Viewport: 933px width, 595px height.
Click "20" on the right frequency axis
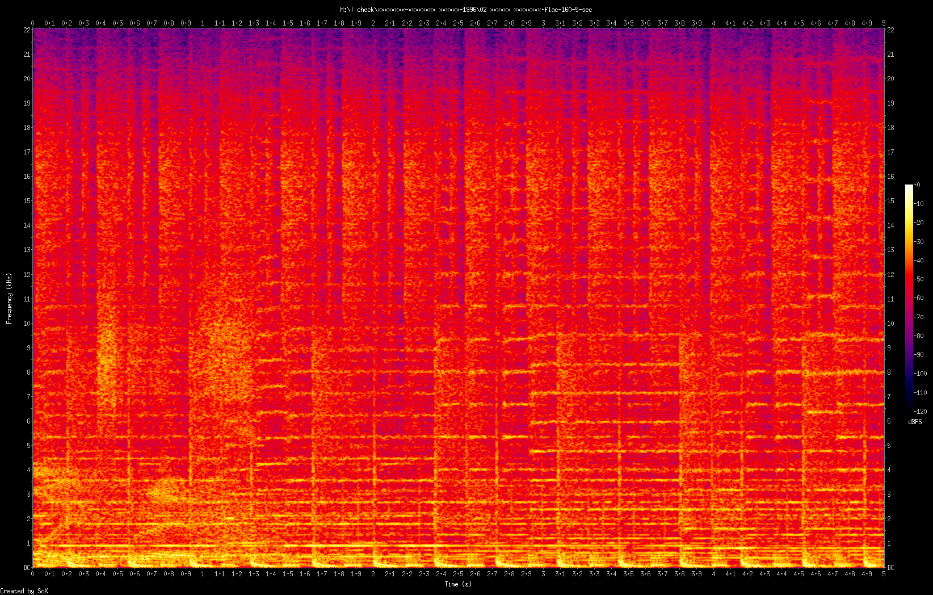click(x=890, y=79)
